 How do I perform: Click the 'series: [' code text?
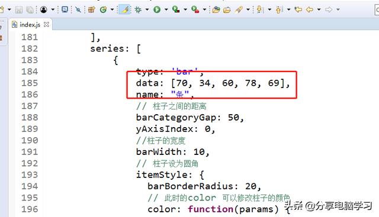pos(115,48)
